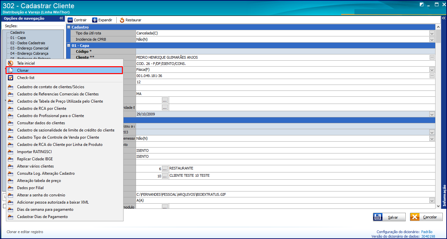Viewport: 447px width, 239px height.
Task: Select 04 - Endereço Cobrança section
Action: [x=29, y=53]
